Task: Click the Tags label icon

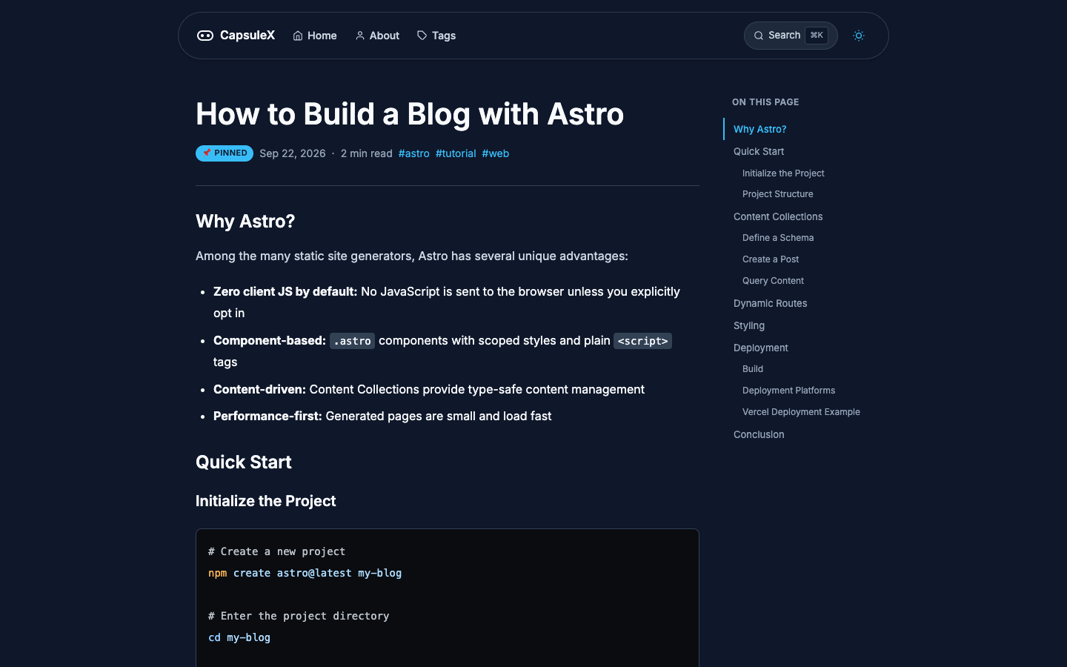Action: pos(422,36)
